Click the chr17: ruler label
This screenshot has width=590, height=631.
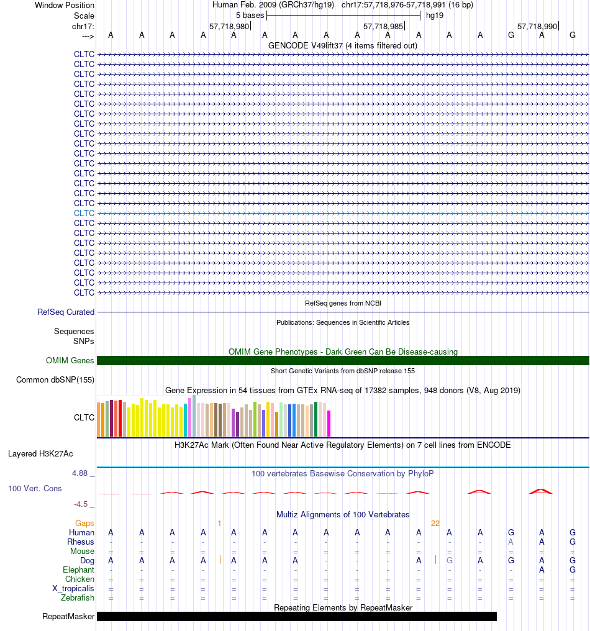83,27
